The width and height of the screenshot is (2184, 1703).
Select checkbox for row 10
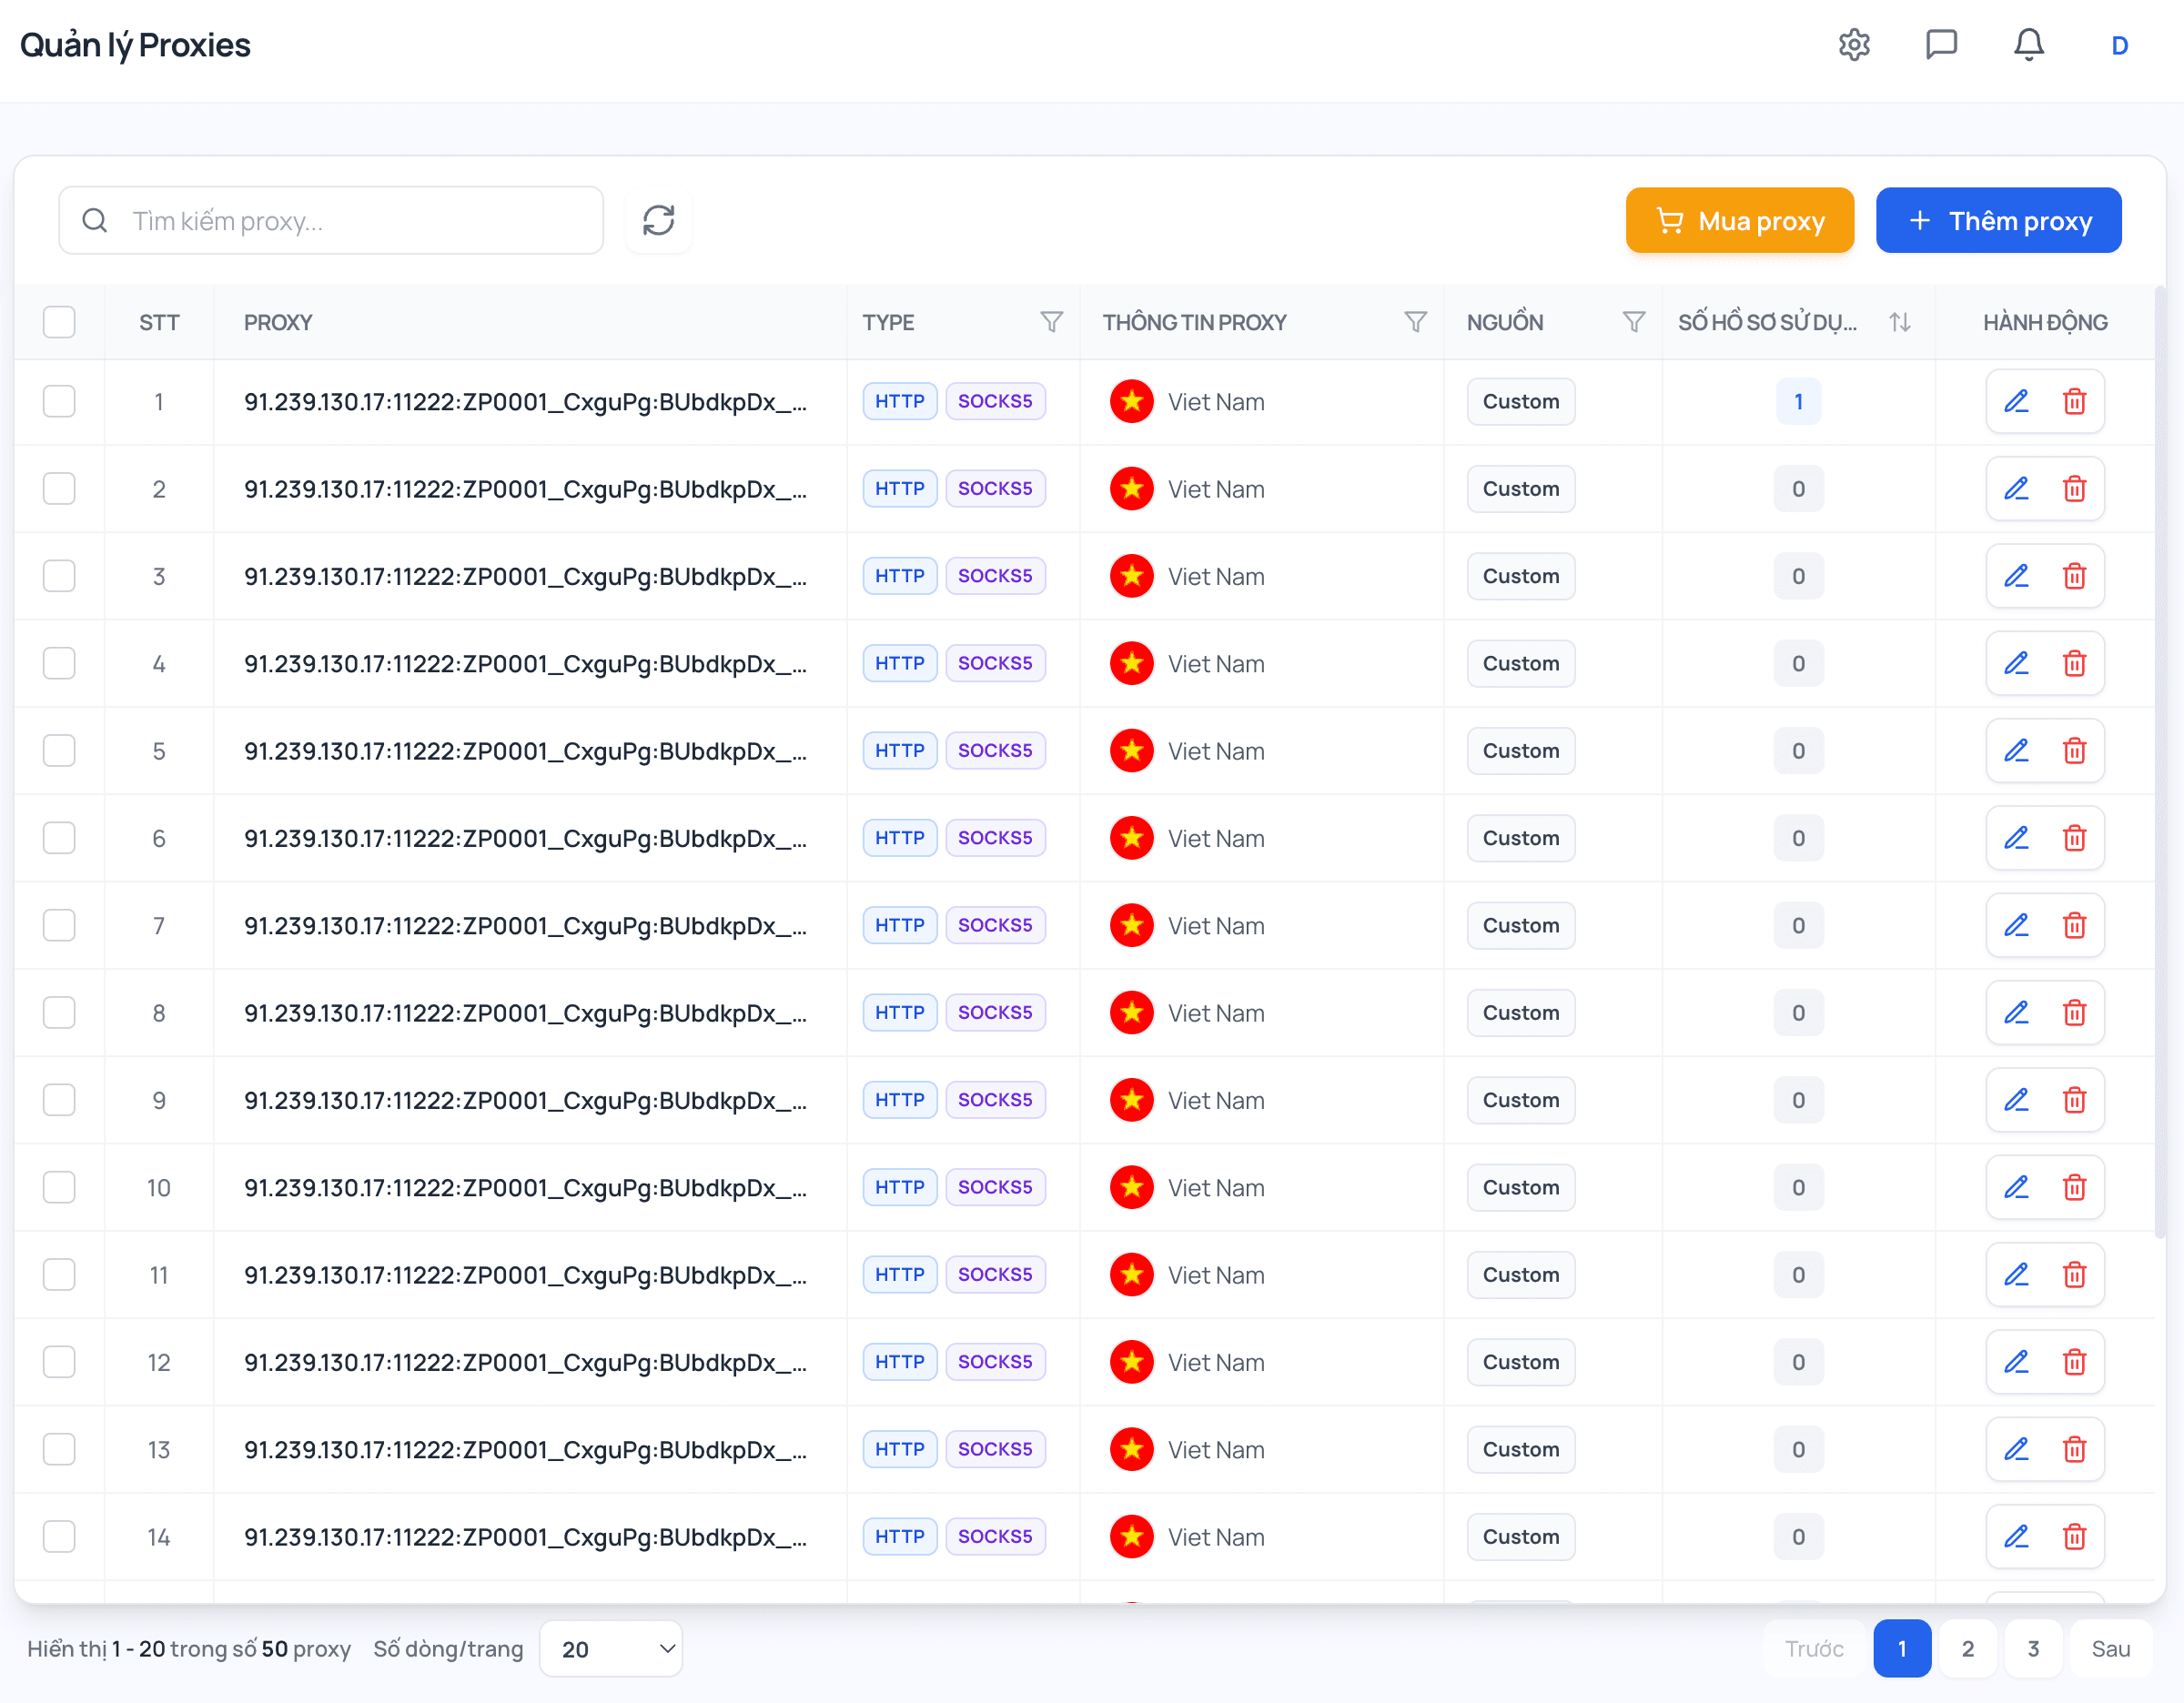point(59,1187)
